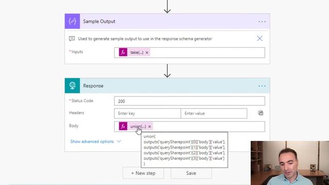The image size is (329, 185).
Task: Select the union(...) expression token
Action: (x=138, y=126)
